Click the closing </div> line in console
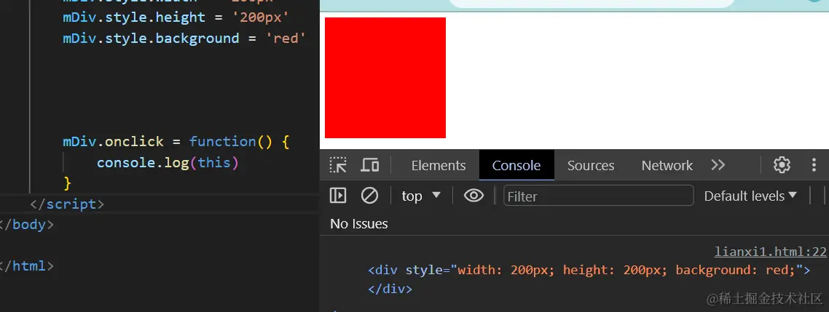Viewport: 829px width, 312px height. pyautogui.click(x=390, y=289)
